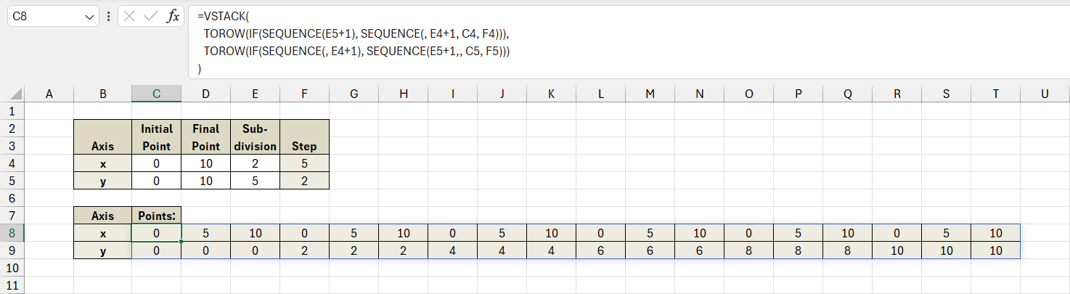
Task: Click the Select All corner triangle
Action: click(x=17, y=94)
